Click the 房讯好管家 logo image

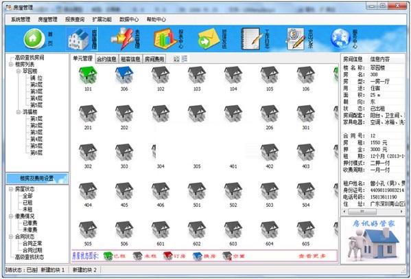(373, 240)
